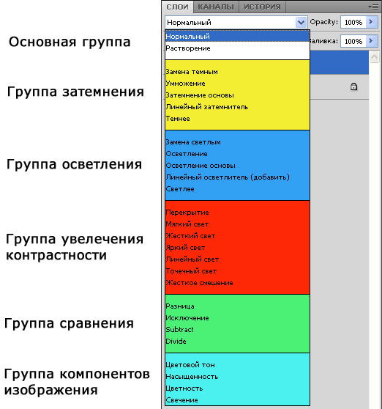Pick Яркий свет blend mode
Screen dimensions: 382x409
pos(237,248)
